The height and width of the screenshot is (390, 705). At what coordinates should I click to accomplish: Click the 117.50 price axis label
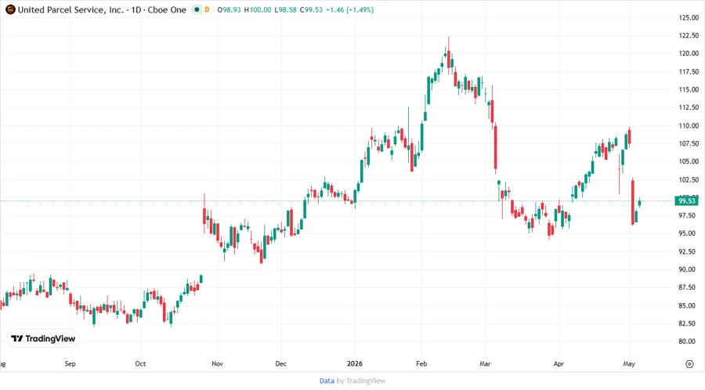[x=689, y=71]
